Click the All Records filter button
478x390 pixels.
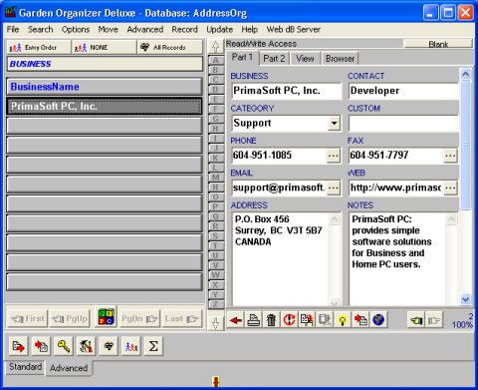[x=170, y=48]
